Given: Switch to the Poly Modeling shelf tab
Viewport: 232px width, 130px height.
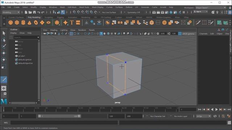Looking at the screenshot, I should pyautogui.click(x=34, y=17).
